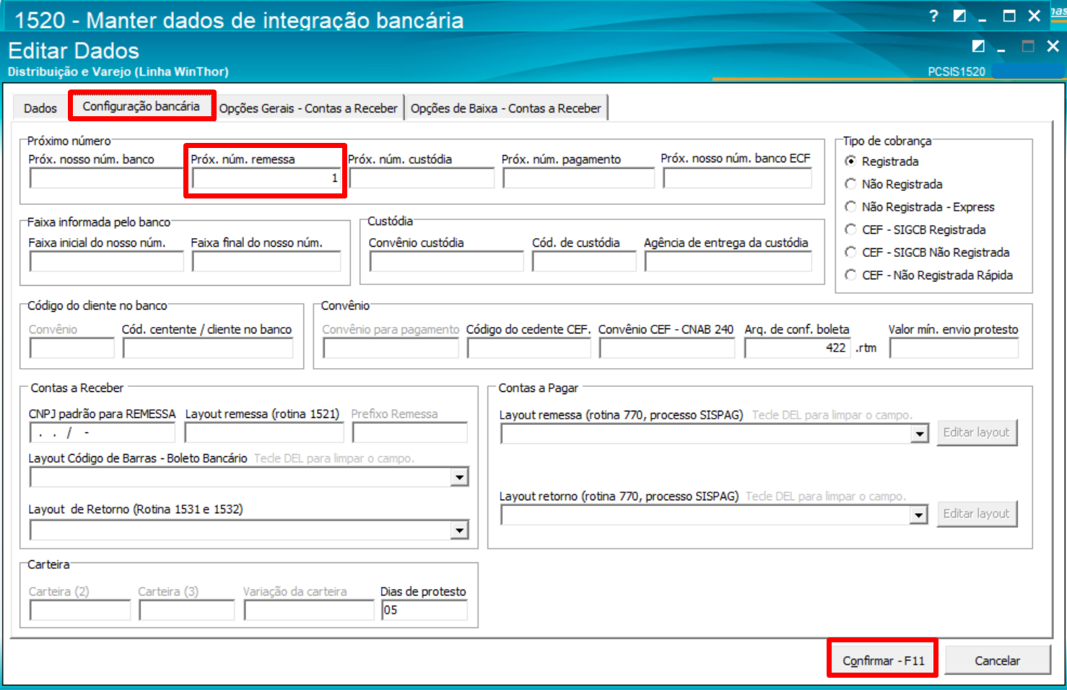Screen dimensions: 1067x690
Task: Click Layout remessa (rotina 1521) field
Action: coord(264,433)
